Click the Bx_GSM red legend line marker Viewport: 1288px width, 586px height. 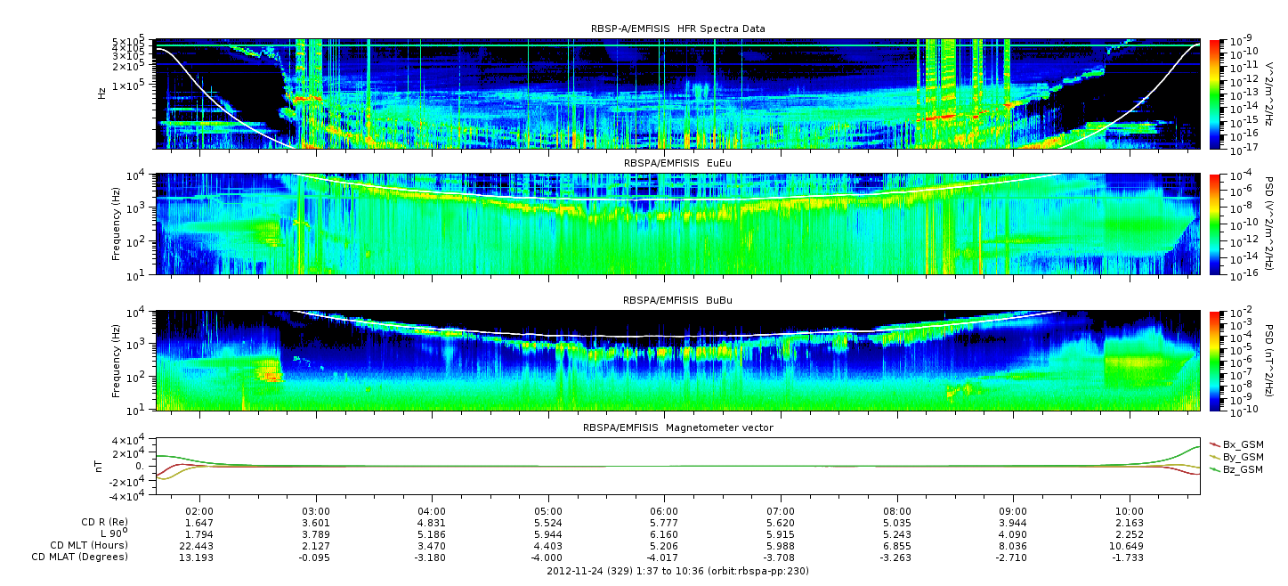point(1215,444)
